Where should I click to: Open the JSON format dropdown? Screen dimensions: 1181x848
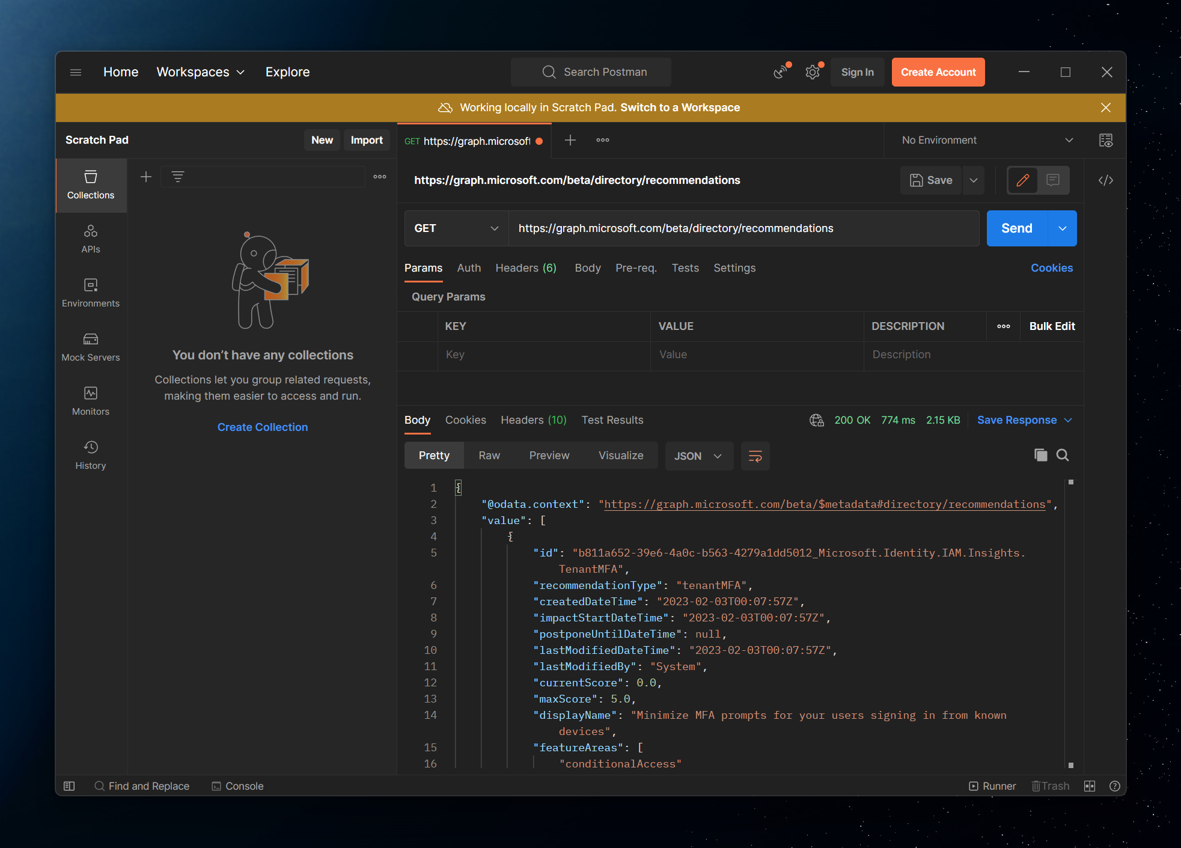coord(698,456)
